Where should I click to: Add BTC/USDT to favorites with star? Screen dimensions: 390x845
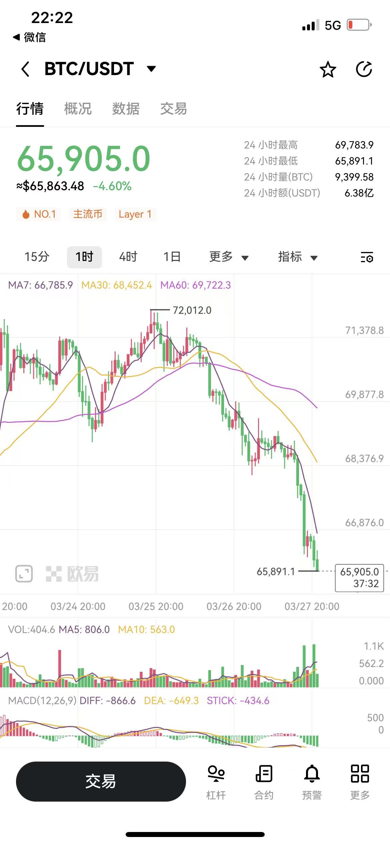[328, 69]
